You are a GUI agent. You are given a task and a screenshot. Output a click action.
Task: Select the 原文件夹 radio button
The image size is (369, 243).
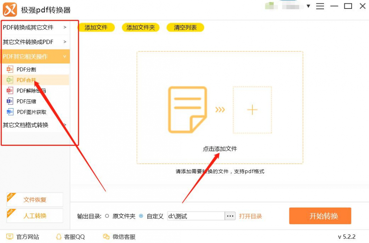[107, 216]
